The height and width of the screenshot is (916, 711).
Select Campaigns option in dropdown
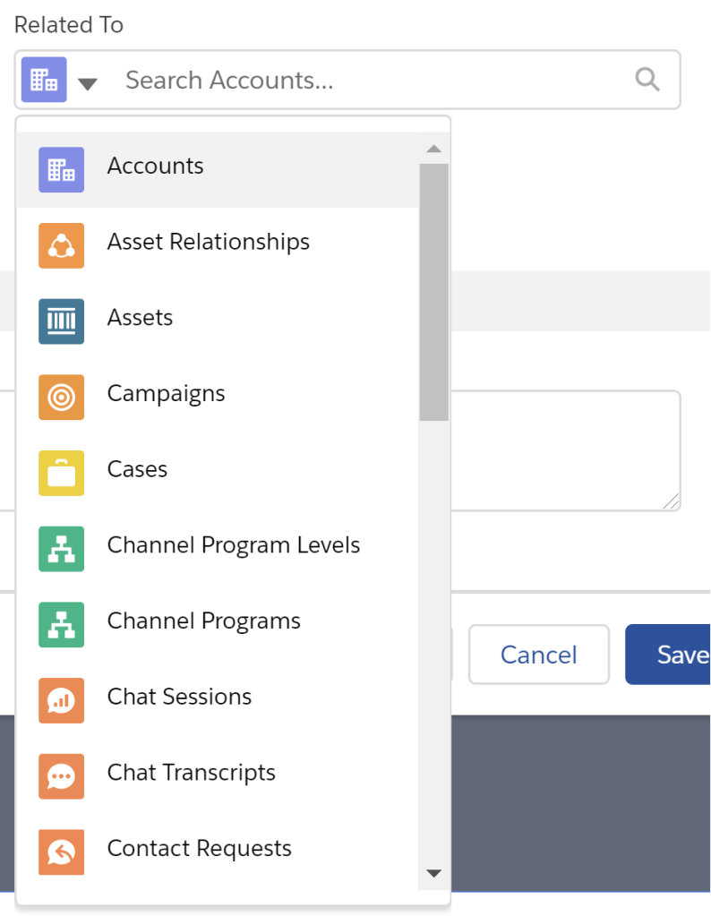click(166, 394)
